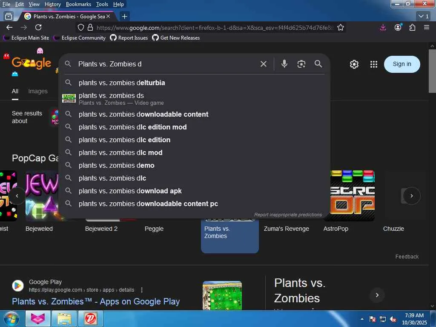Screen dimensions: 436x327
Task: Go back to the previous page
Action: pyautogui.click(x=9, y=27)
